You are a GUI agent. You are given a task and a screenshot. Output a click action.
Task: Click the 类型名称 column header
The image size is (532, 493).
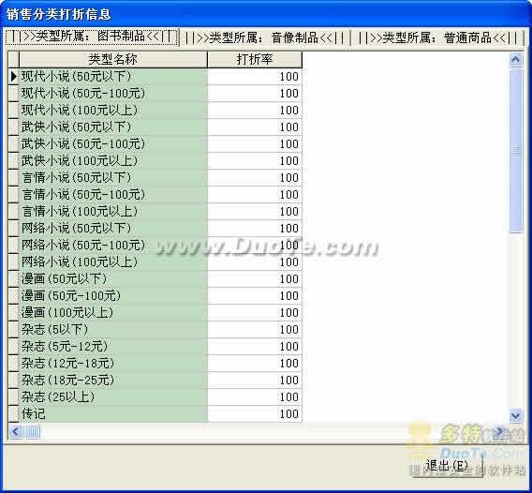click(x=113, y=59)
